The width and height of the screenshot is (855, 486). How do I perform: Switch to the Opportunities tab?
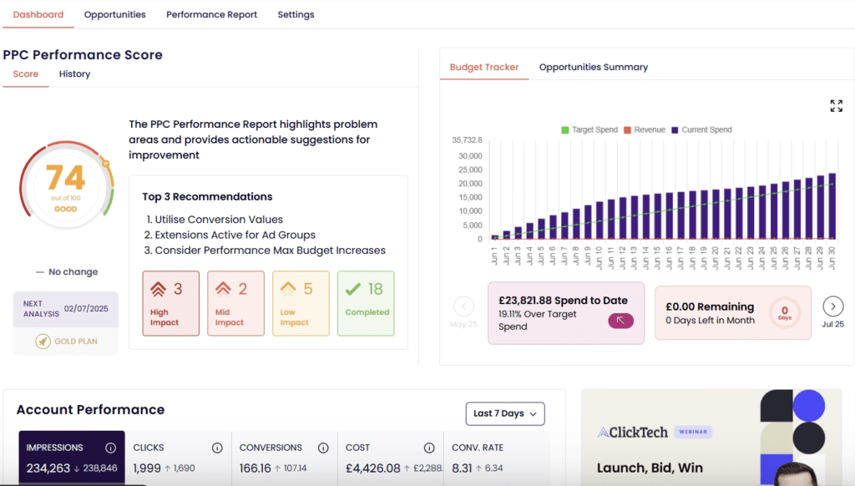(x=115, y=15)
